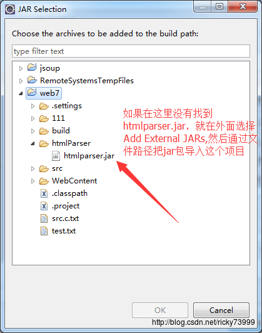Click the RemoteSystemsTempFiles folder icon

click(x=33, y=80)
